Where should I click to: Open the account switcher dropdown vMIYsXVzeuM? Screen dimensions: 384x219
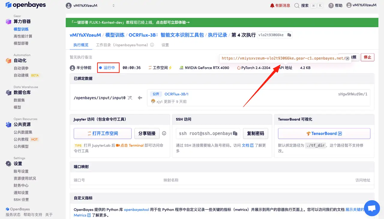91,5
